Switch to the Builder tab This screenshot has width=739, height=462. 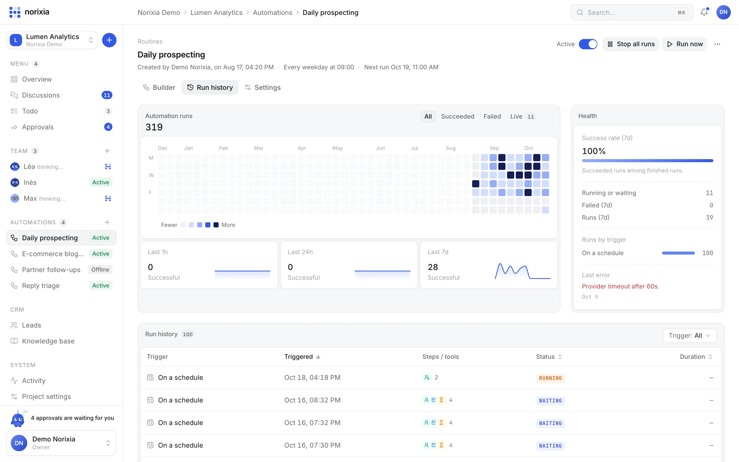tap(159, 87)
